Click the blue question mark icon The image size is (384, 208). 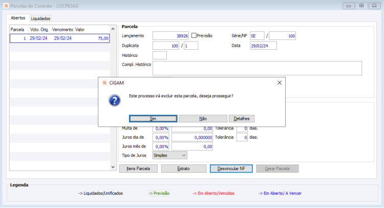(115, 100)
